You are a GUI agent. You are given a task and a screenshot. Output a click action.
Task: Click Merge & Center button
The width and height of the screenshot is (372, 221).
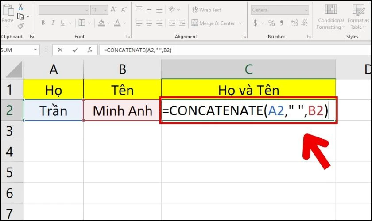213,23
